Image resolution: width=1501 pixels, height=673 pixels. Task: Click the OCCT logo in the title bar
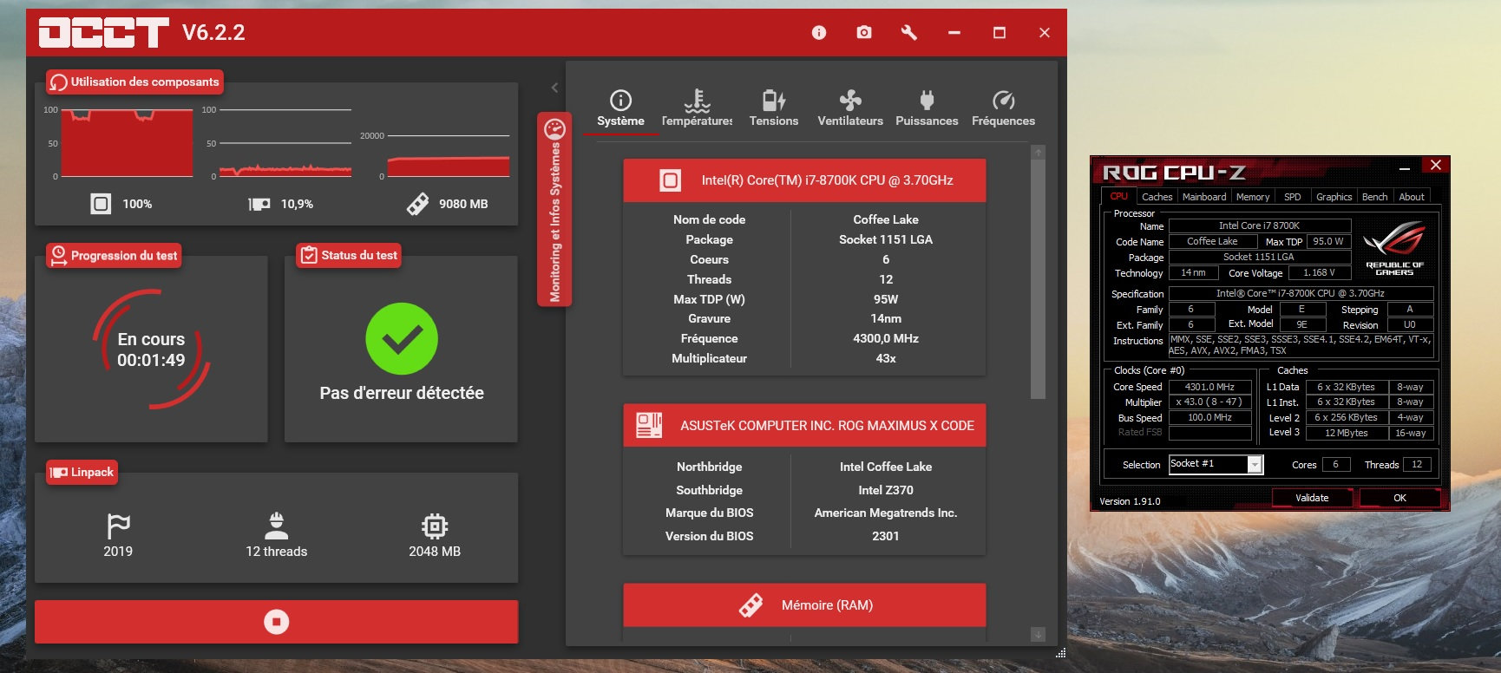coord(103,33)
